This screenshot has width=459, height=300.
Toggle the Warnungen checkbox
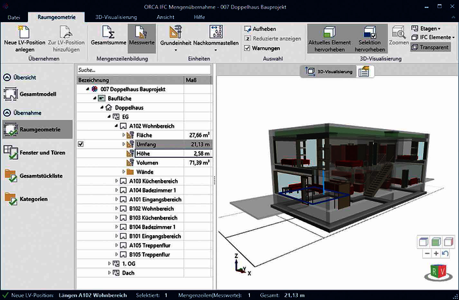click(247, 48)
